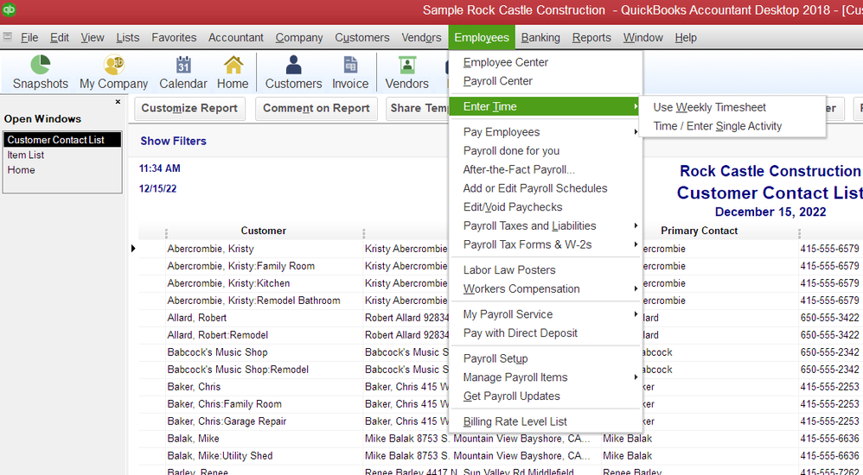Open Customers center icon
The height and width of the screenshot is (475, 863).
click(293, 72)
